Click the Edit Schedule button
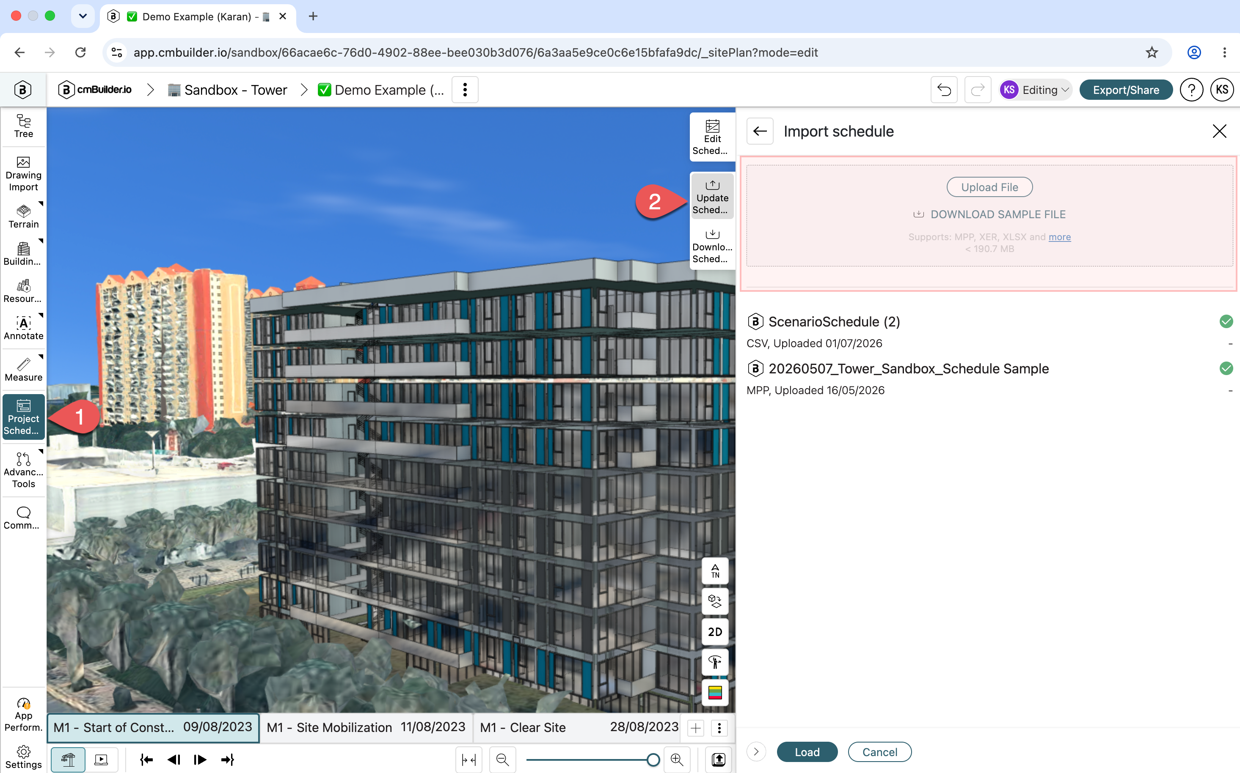 pyautogui.click(x=712, y=137)
